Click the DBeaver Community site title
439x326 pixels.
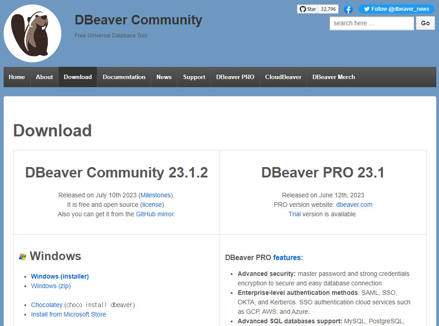point(138,20)
